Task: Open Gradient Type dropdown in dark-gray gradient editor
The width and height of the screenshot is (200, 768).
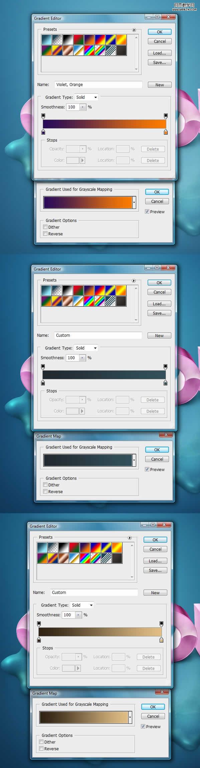Action: tap(86, 348)
